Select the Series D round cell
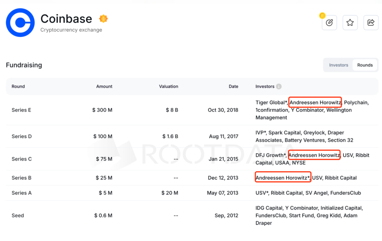This screenshot has width=382, height=241. click(x=22, y=136)
